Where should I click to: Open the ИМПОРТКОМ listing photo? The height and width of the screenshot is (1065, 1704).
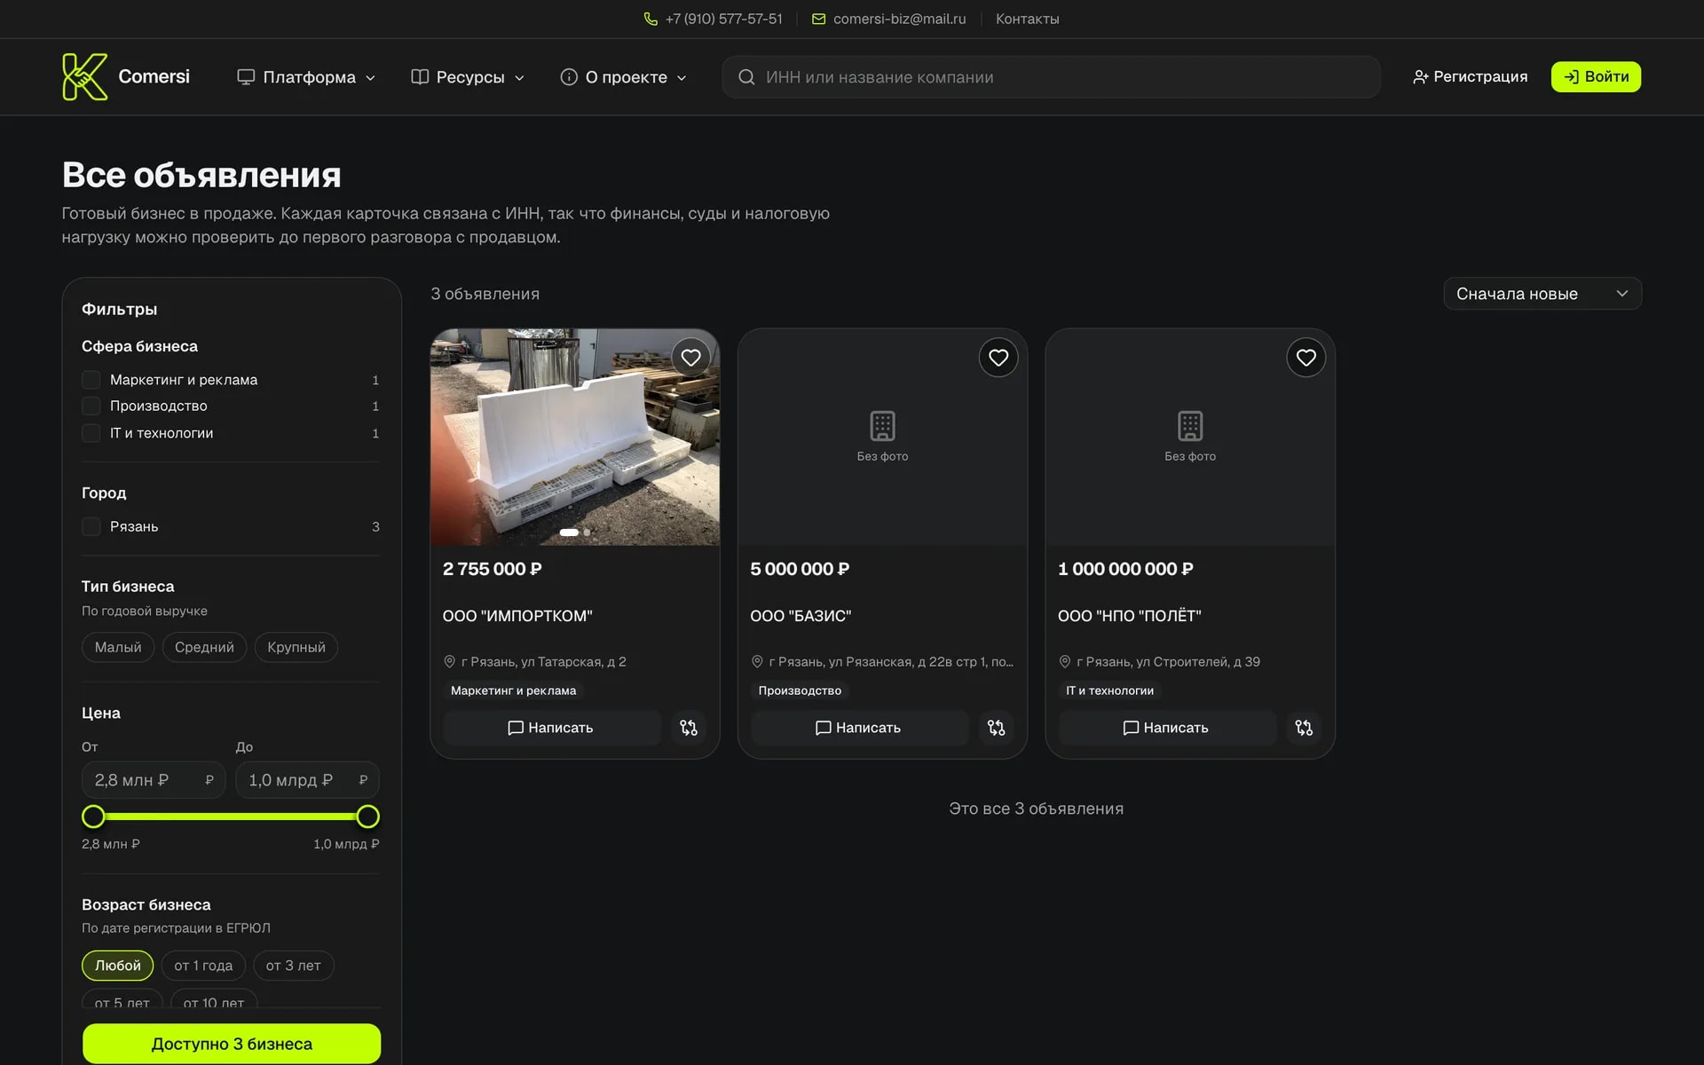[575, 437]
